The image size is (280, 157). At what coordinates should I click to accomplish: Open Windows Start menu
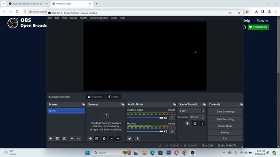[87, 153]
